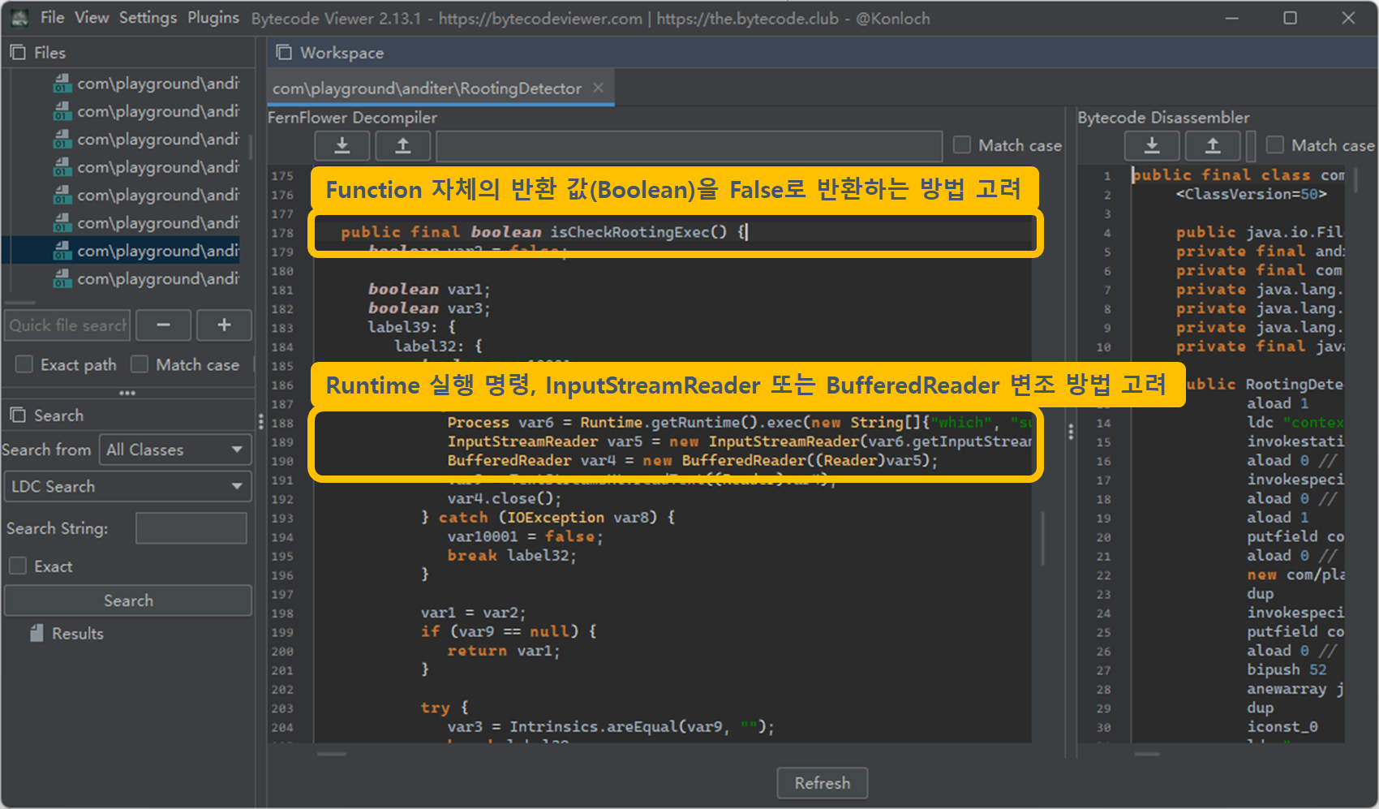The image size is (1379, 809).
Task: Toggle FernFlower Match case checkbox
Action: click(962, 145)
